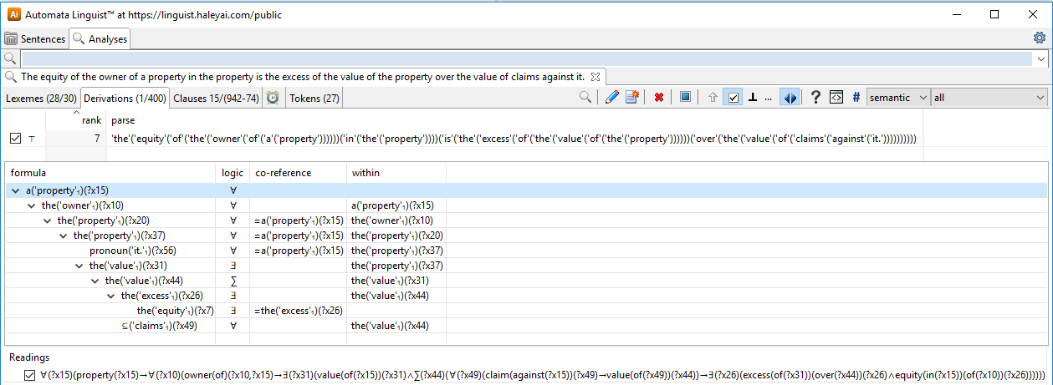The width and height of the screenshot is (1053, 385).
Task: Click the ∑ logic cell for the('value')(?x44)
Action: pos(233,281)
